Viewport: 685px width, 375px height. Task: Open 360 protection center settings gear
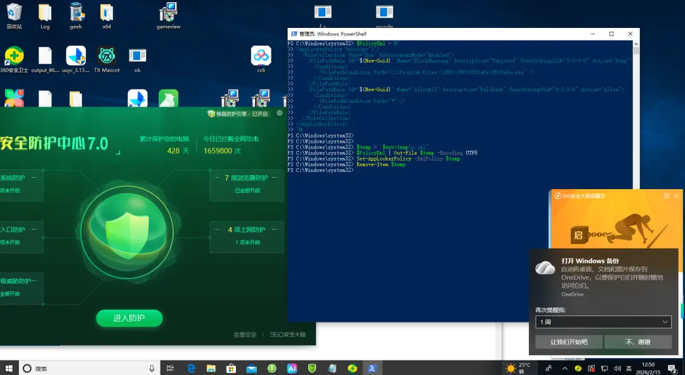(280, 113)
